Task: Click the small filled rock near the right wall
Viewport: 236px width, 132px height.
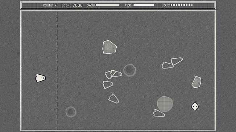Action: (x=196, y=82)
